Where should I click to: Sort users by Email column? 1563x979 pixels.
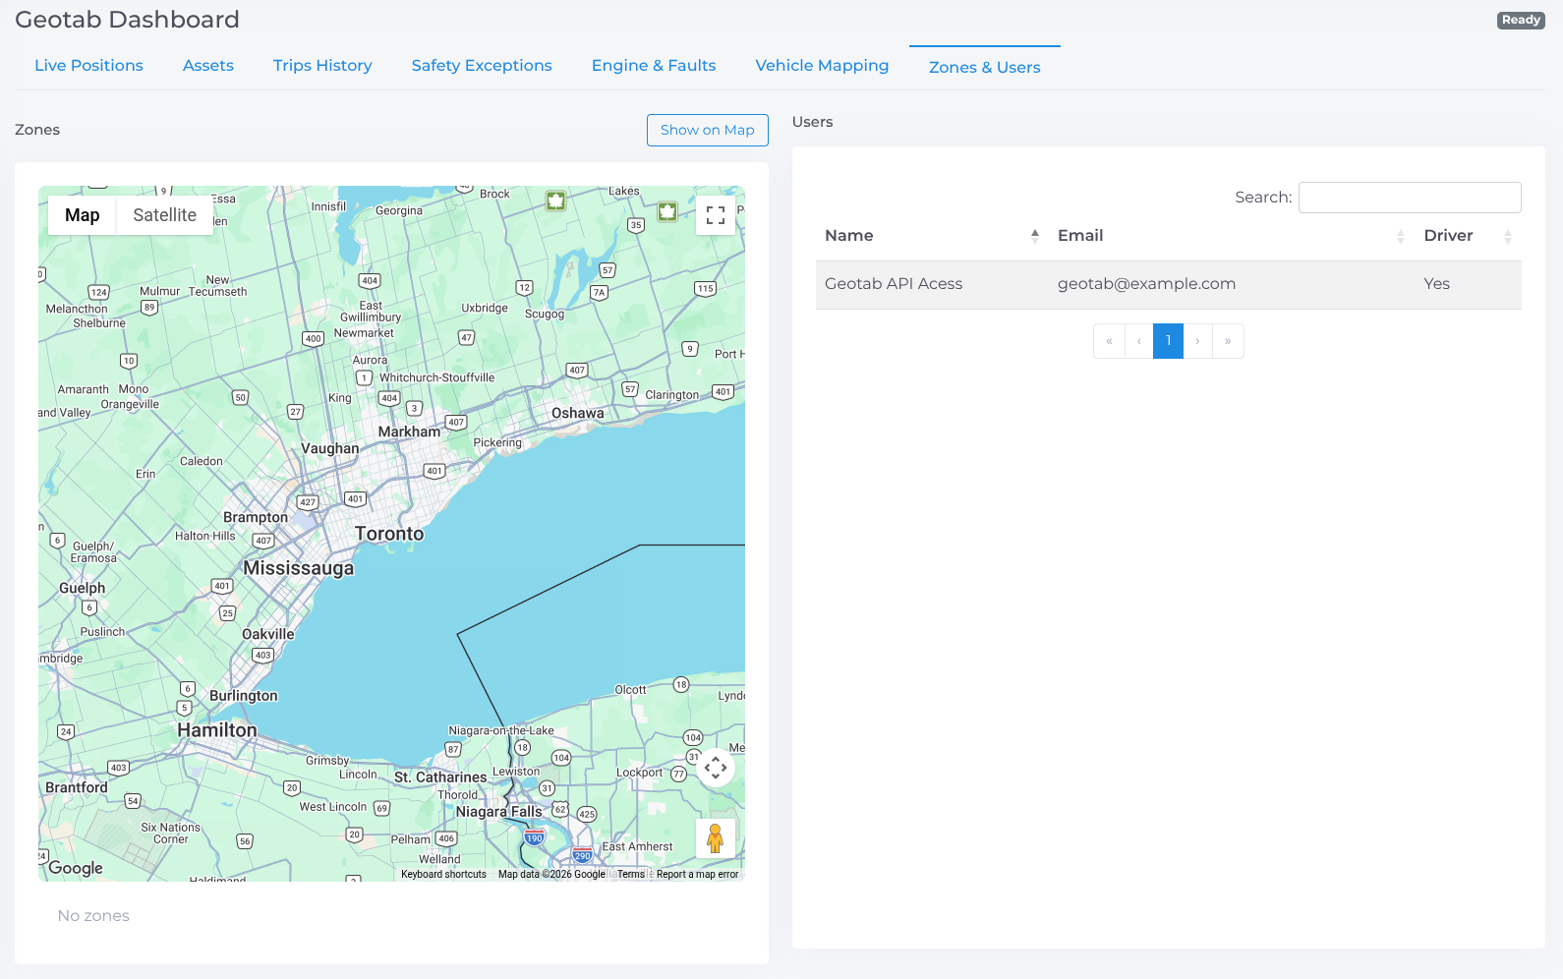[1232, 236]
